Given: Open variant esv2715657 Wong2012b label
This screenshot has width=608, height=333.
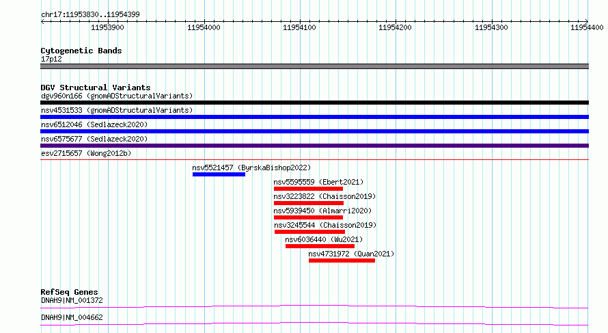Looking at the screenshot, I should tap(86, 153).
